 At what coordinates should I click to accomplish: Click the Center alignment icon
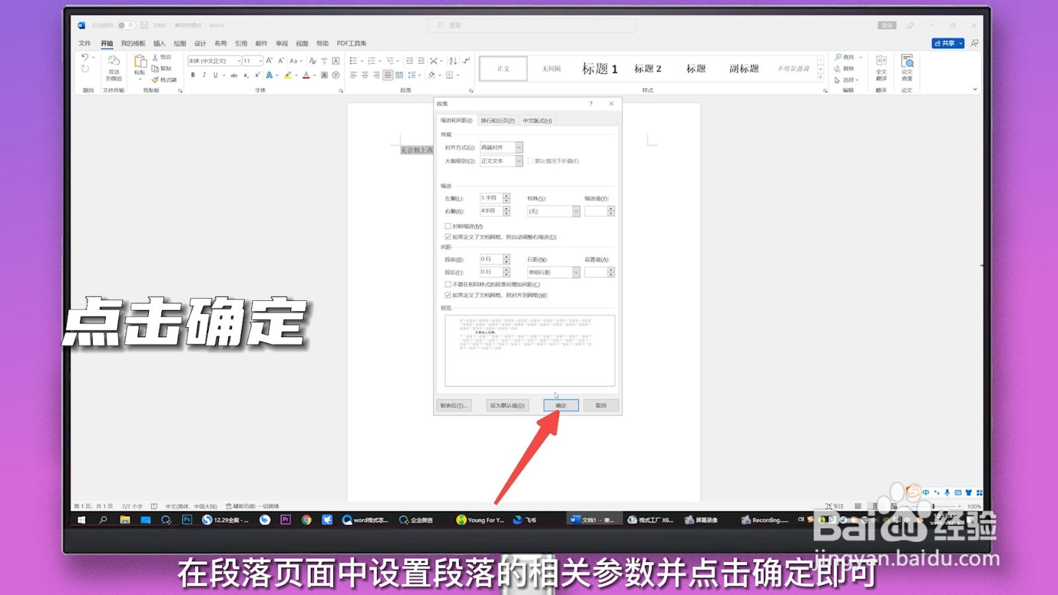click(x=364, y=75)
